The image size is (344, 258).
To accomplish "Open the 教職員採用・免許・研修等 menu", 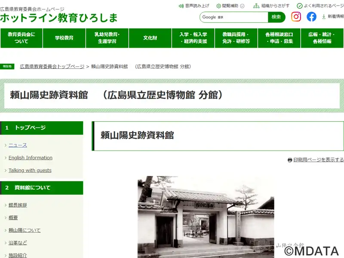I will 236,38.
